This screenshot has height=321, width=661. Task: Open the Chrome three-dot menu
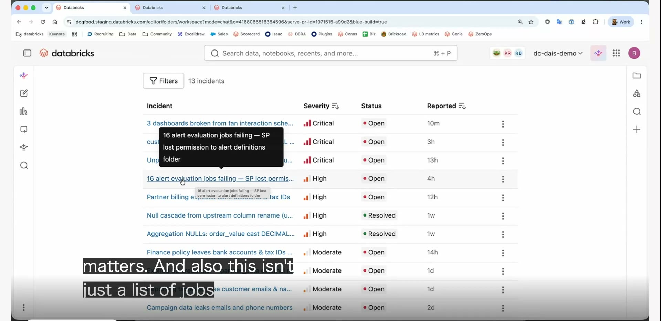(642, 22)
